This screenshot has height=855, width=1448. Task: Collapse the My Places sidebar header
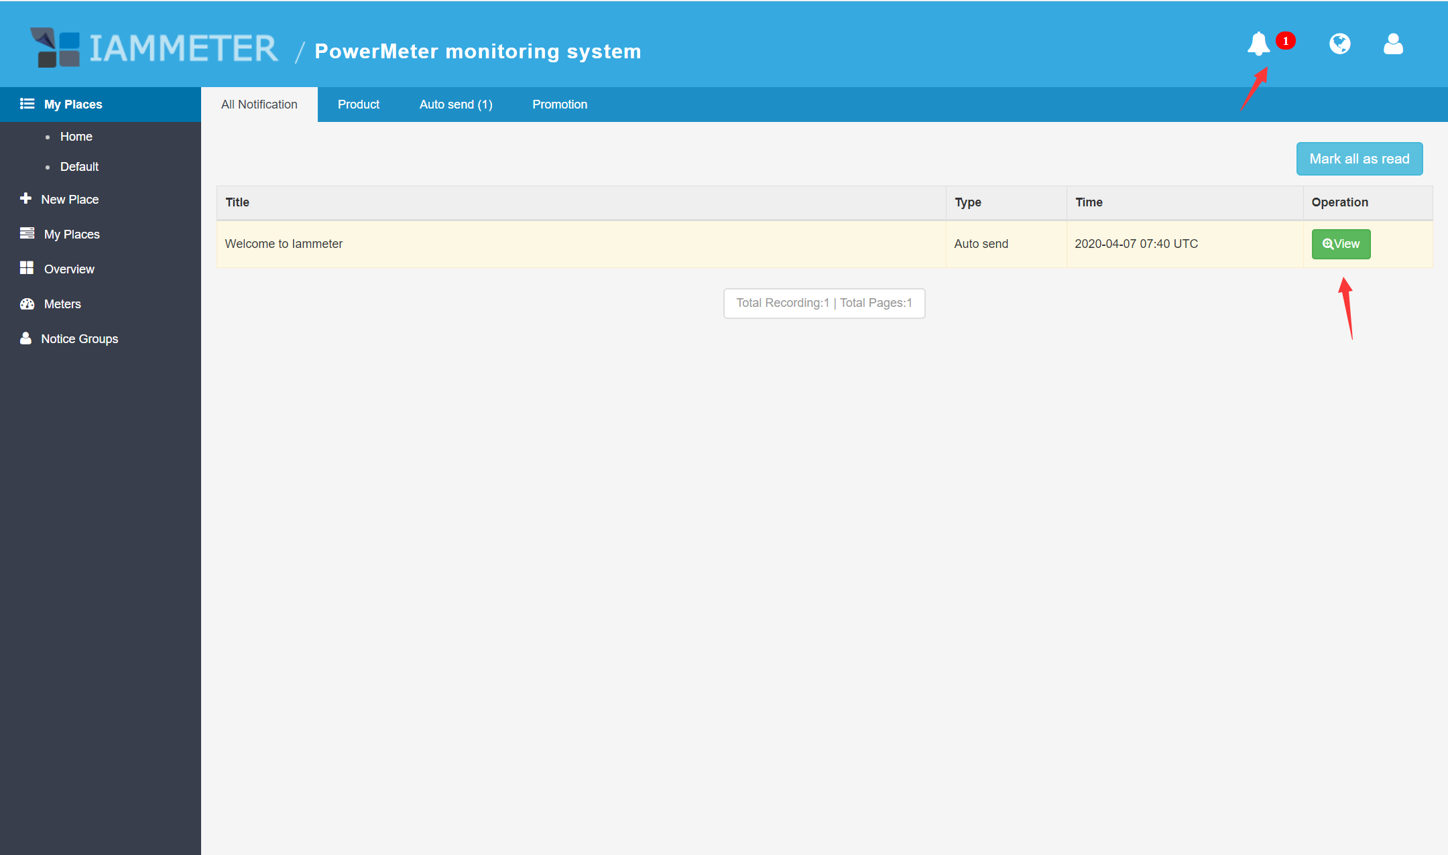point(72,105)
